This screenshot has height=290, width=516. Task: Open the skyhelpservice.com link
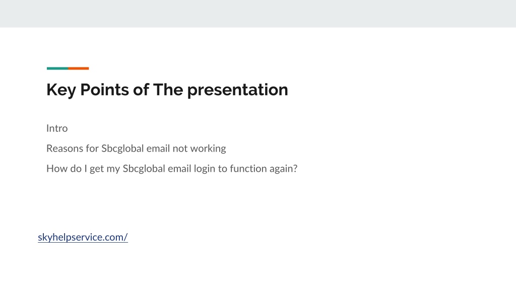(x=83, y=237)
